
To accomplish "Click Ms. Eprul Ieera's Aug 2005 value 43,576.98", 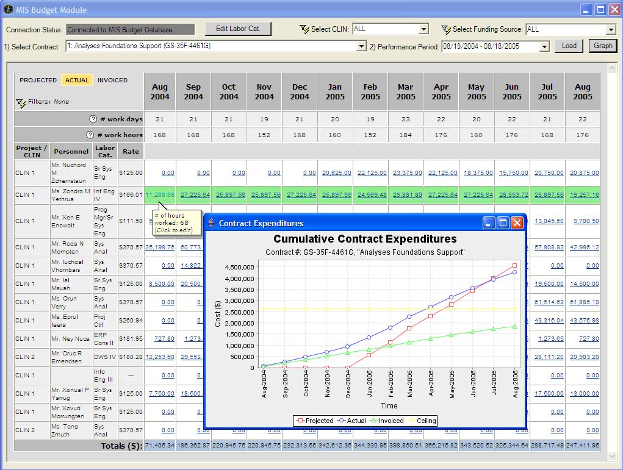I will 584,321.
